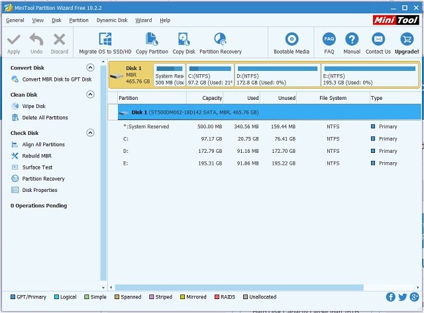
Task: Choose Delete All Partitions in sidebar
Action: [45, 118]
